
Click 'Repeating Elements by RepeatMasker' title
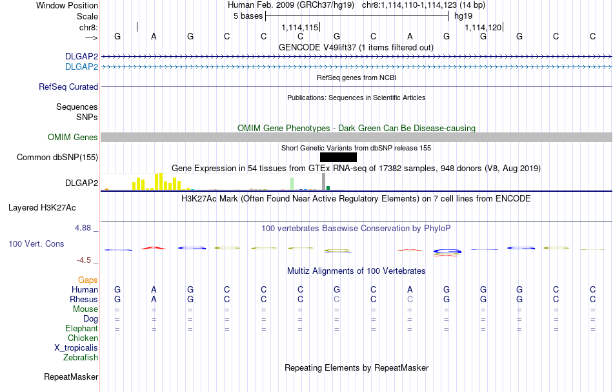pyautogui.click(x=357, y=367)
